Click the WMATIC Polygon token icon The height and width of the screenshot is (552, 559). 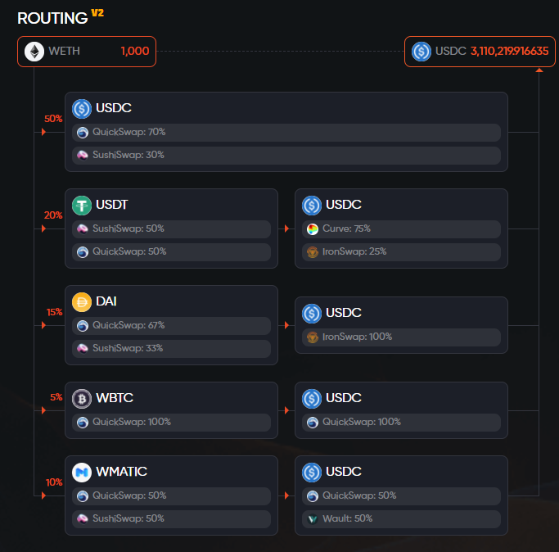[x=82, y=473]
